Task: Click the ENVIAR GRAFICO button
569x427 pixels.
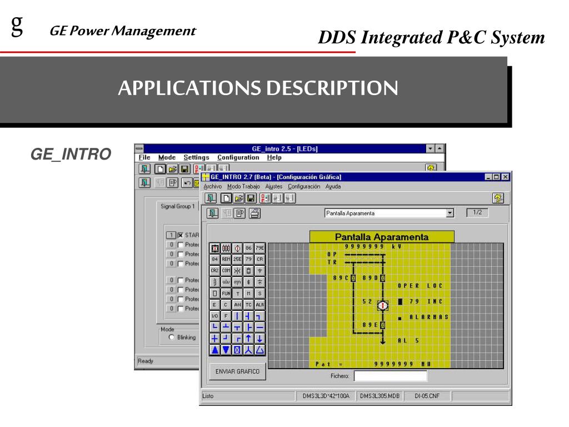Action: [238, 371]
